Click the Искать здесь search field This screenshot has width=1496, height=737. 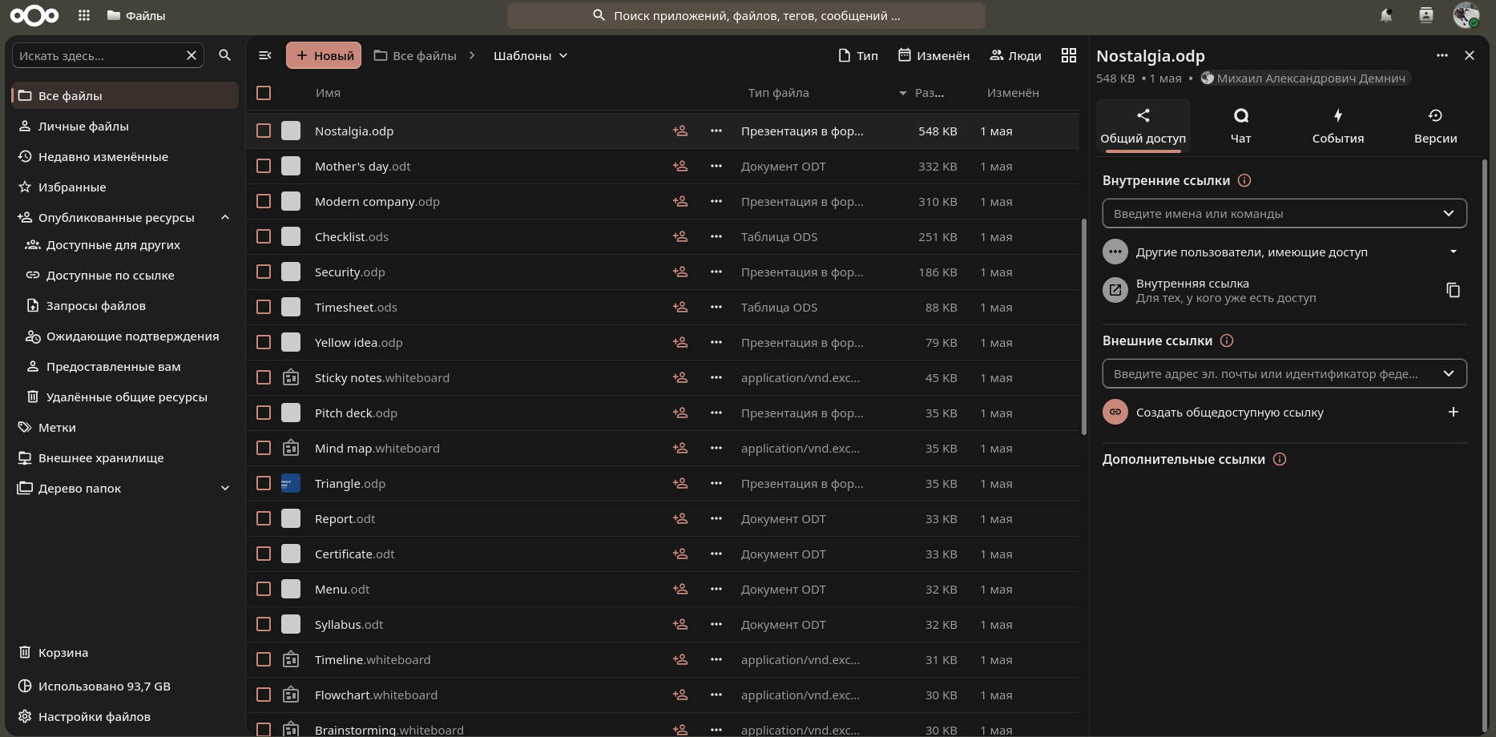coord(99,55)
